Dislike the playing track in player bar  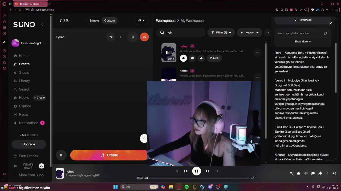[306, 173]
